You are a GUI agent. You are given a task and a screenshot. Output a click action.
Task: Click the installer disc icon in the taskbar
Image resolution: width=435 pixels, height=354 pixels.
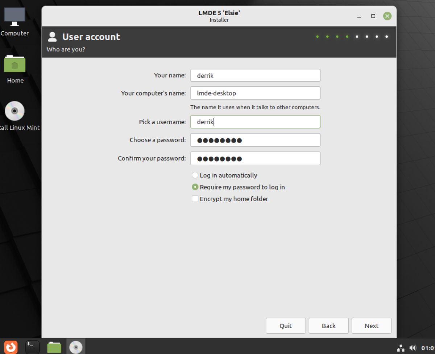pos(75,347)
